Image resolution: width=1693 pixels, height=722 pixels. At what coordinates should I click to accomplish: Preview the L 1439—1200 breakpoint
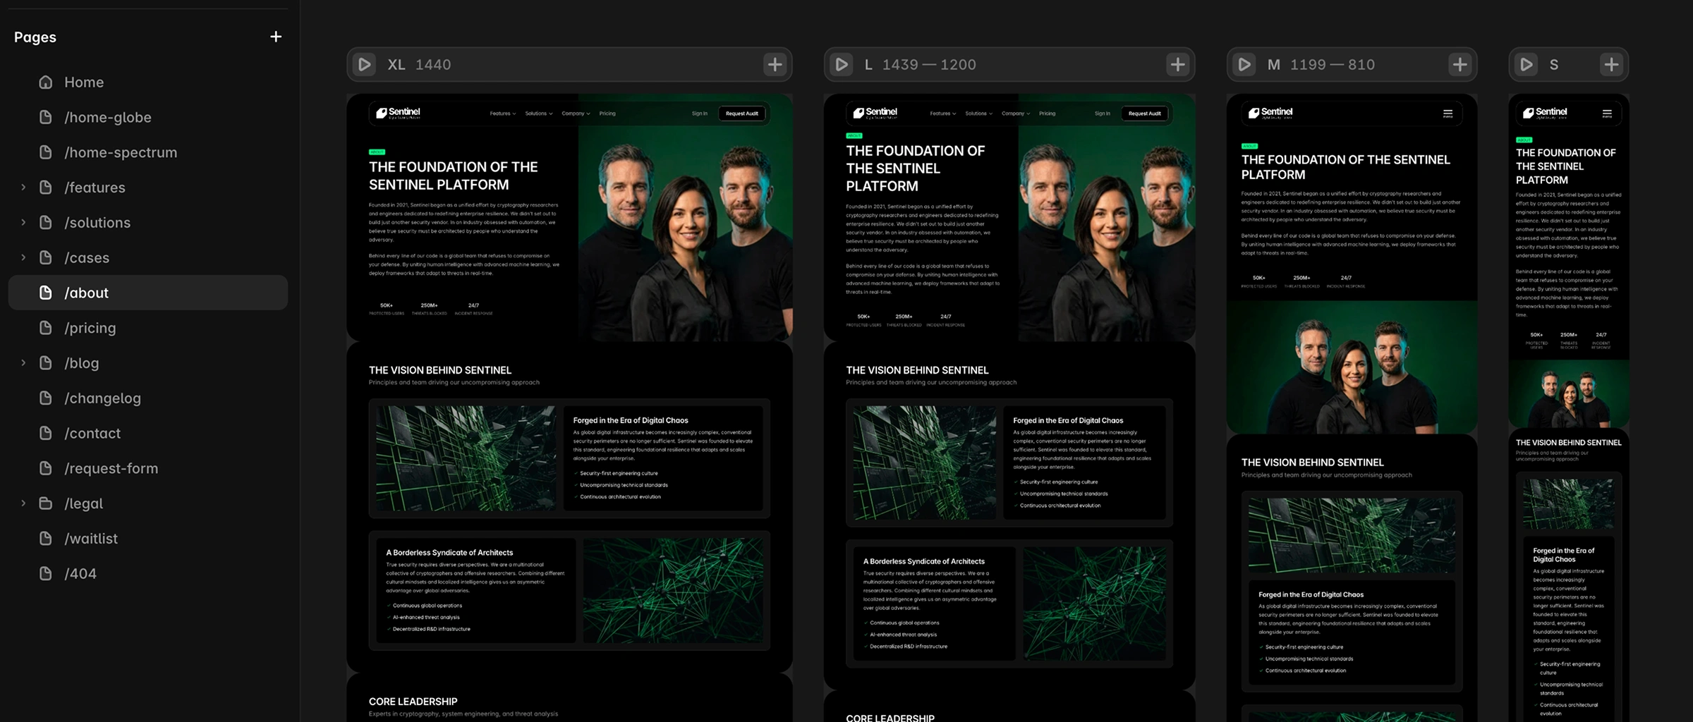coord(842,65)
